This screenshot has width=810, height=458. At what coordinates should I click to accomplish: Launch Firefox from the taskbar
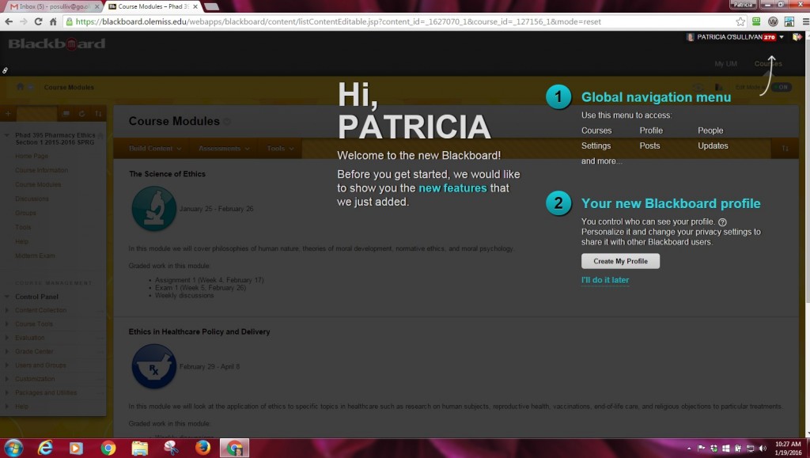pos(202,448)
